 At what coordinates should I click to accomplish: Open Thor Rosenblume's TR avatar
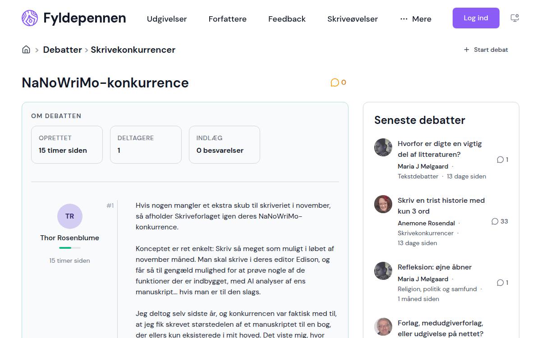point(70,216)
